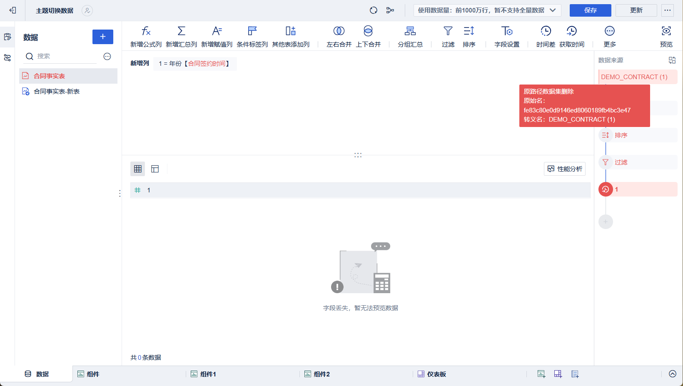This screenshot has width=683, height=386.
Task: Click 上下合并 tool
Action: [x=368, y=37]
